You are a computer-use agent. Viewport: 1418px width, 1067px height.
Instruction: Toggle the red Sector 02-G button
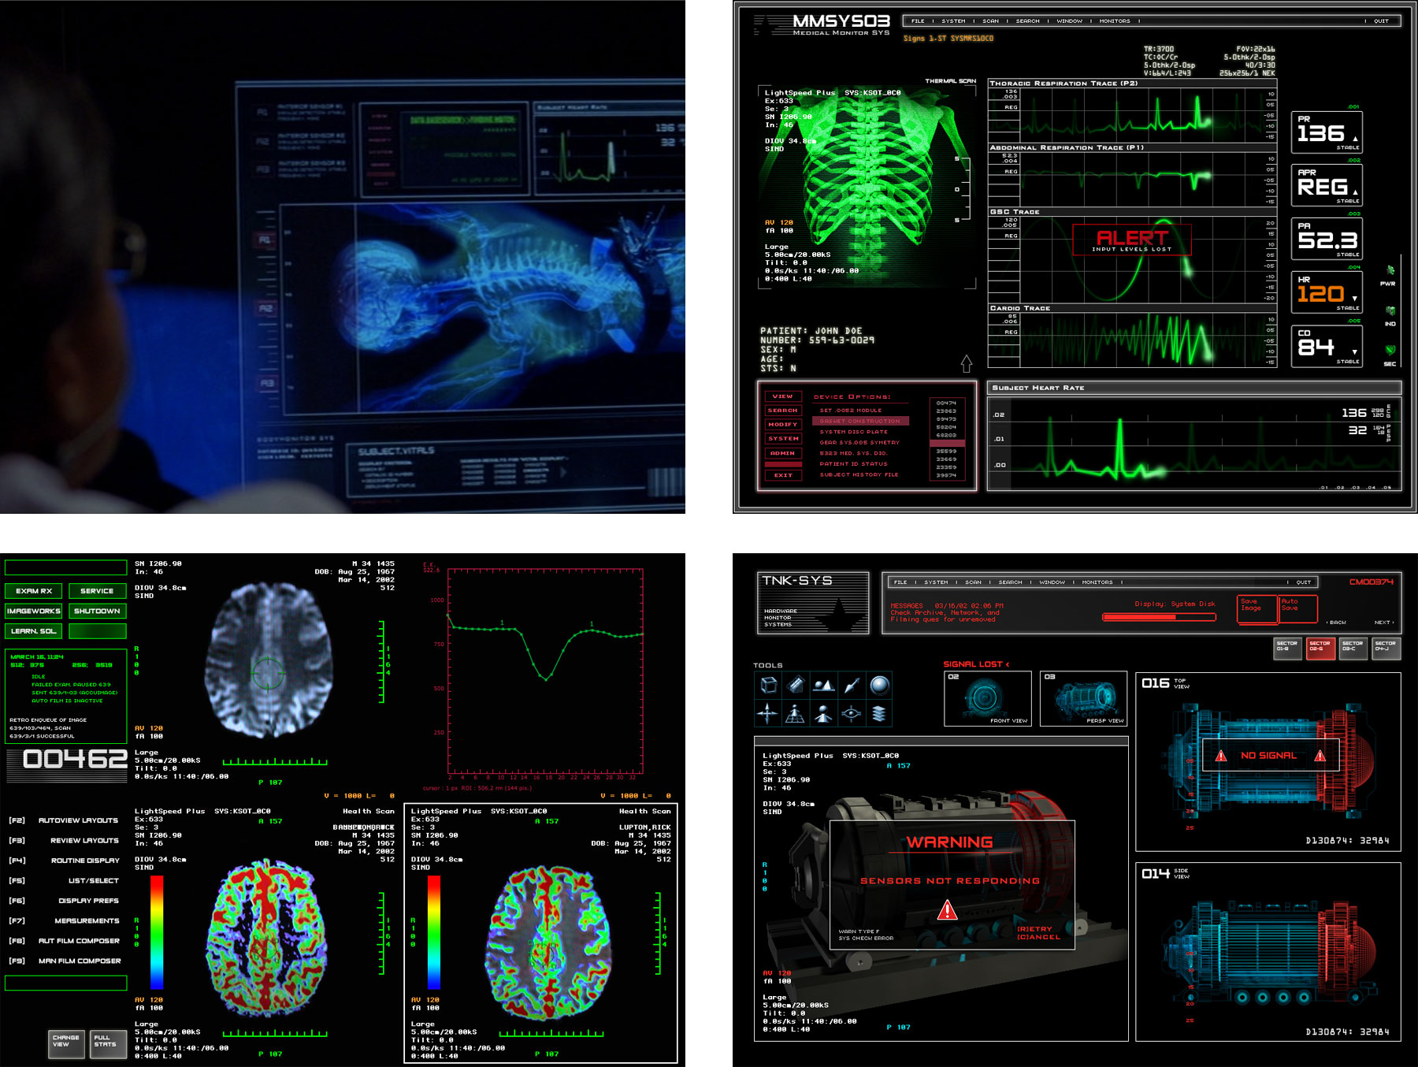coord(1321,649)
